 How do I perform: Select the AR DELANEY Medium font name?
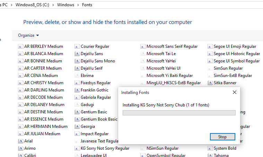click(x=44, y=105)
